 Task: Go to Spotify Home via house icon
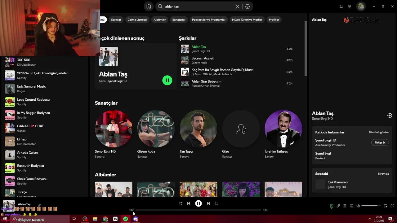[x=149, y=7]
